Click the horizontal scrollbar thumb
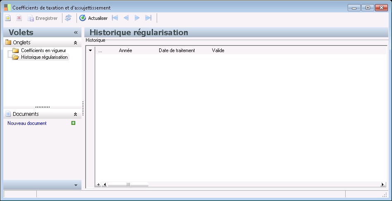The height and width of the screenshot is (201, 392). point(128,184)
